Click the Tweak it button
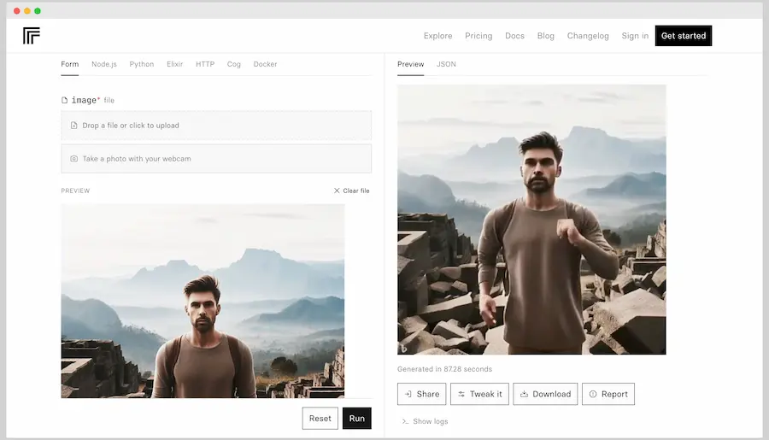Screen dimensions: 769x440 click(479, 394)
